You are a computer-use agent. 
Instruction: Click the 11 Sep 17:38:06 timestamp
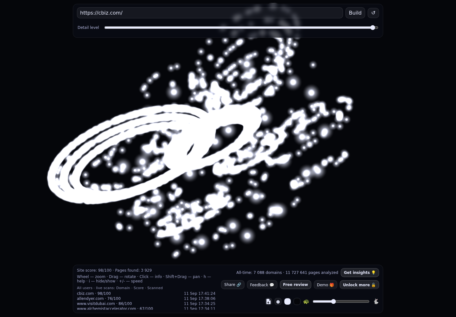[x=199, y=299]
